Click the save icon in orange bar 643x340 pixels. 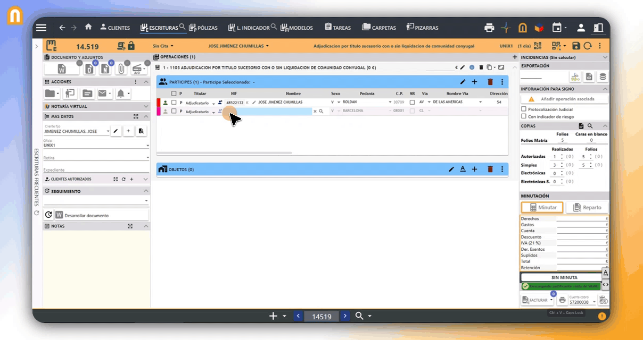576,46
